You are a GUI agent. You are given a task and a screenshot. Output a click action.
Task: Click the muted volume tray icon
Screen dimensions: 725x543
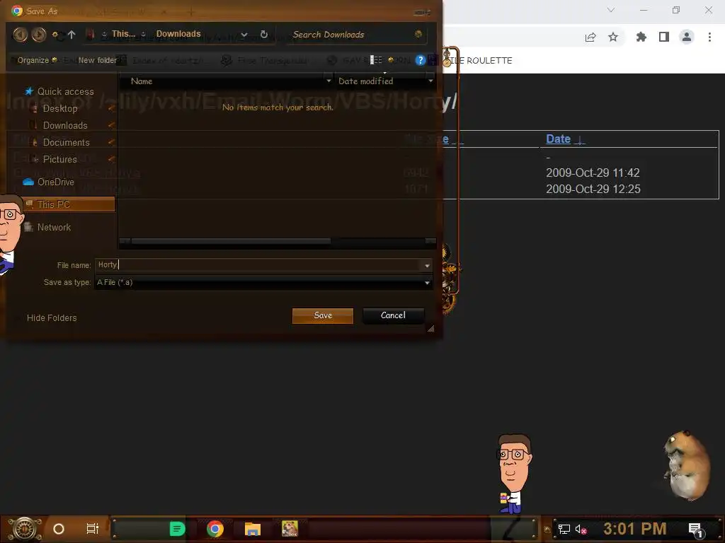581,529
